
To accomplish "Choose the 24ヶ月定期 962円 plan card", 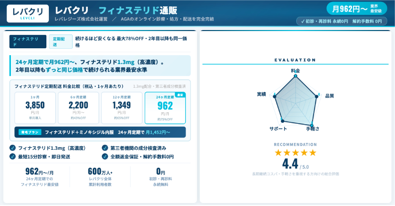I will [165, 108].
